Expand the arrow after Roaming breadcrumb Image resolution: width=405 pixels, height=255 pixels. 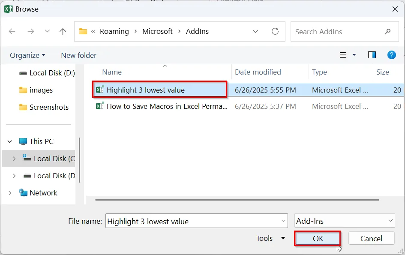click(135, 31)
